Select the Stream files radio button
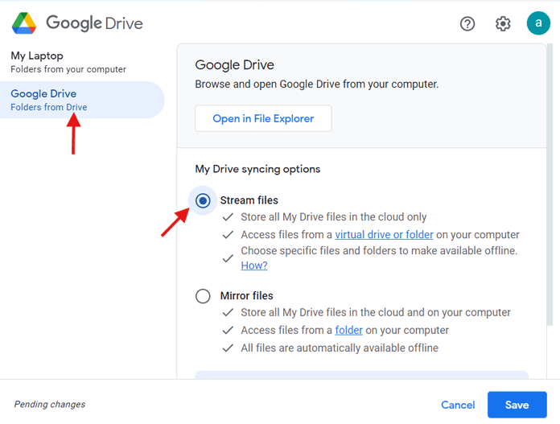 [203, 200]
